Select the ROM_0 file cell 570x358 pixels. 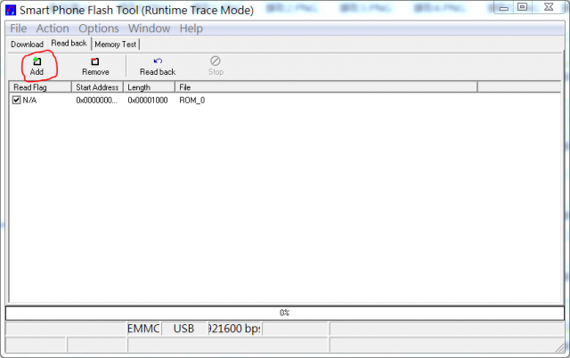(x=192, y=101)
